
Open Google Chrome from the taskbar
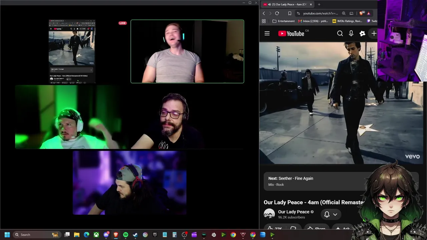[x=233, y=235]
